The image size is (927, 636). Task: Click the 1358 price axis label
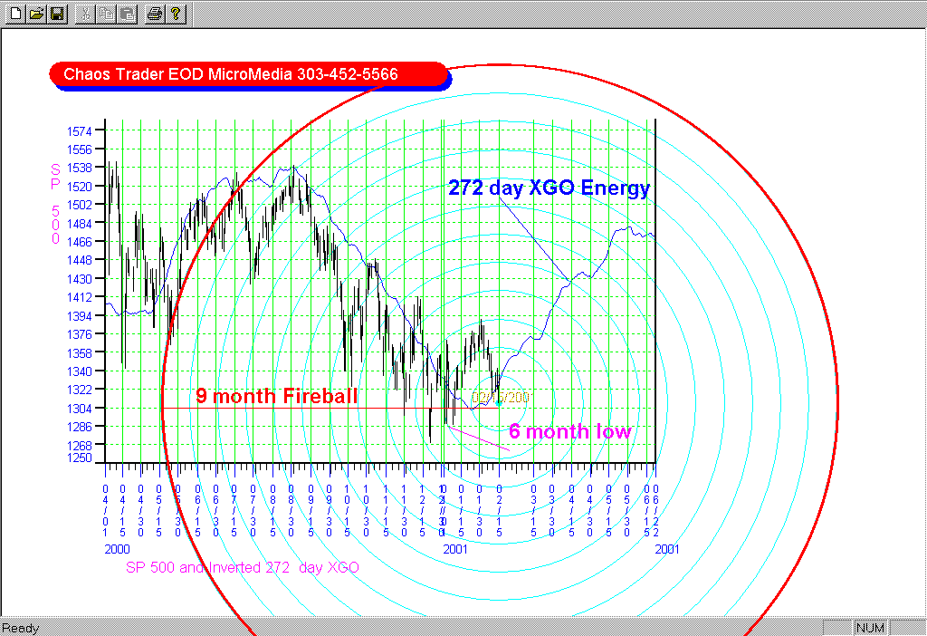click(x=80, y=353)
